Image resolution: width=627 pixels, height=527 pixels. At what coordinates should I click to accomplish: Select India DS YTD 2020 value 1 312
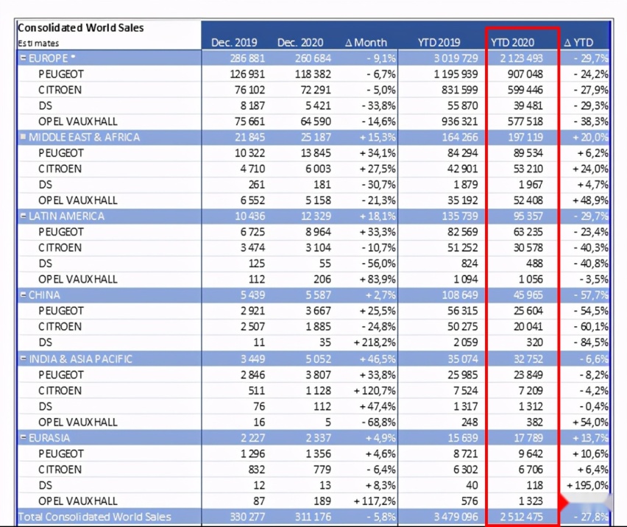pos(531,406)
